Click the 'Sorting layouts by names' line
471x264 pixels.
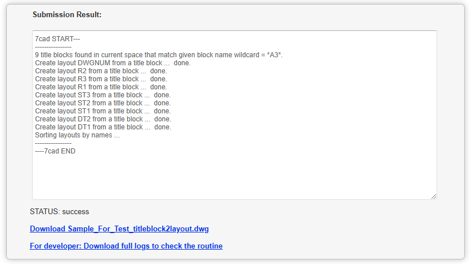(x=77, y=135)
